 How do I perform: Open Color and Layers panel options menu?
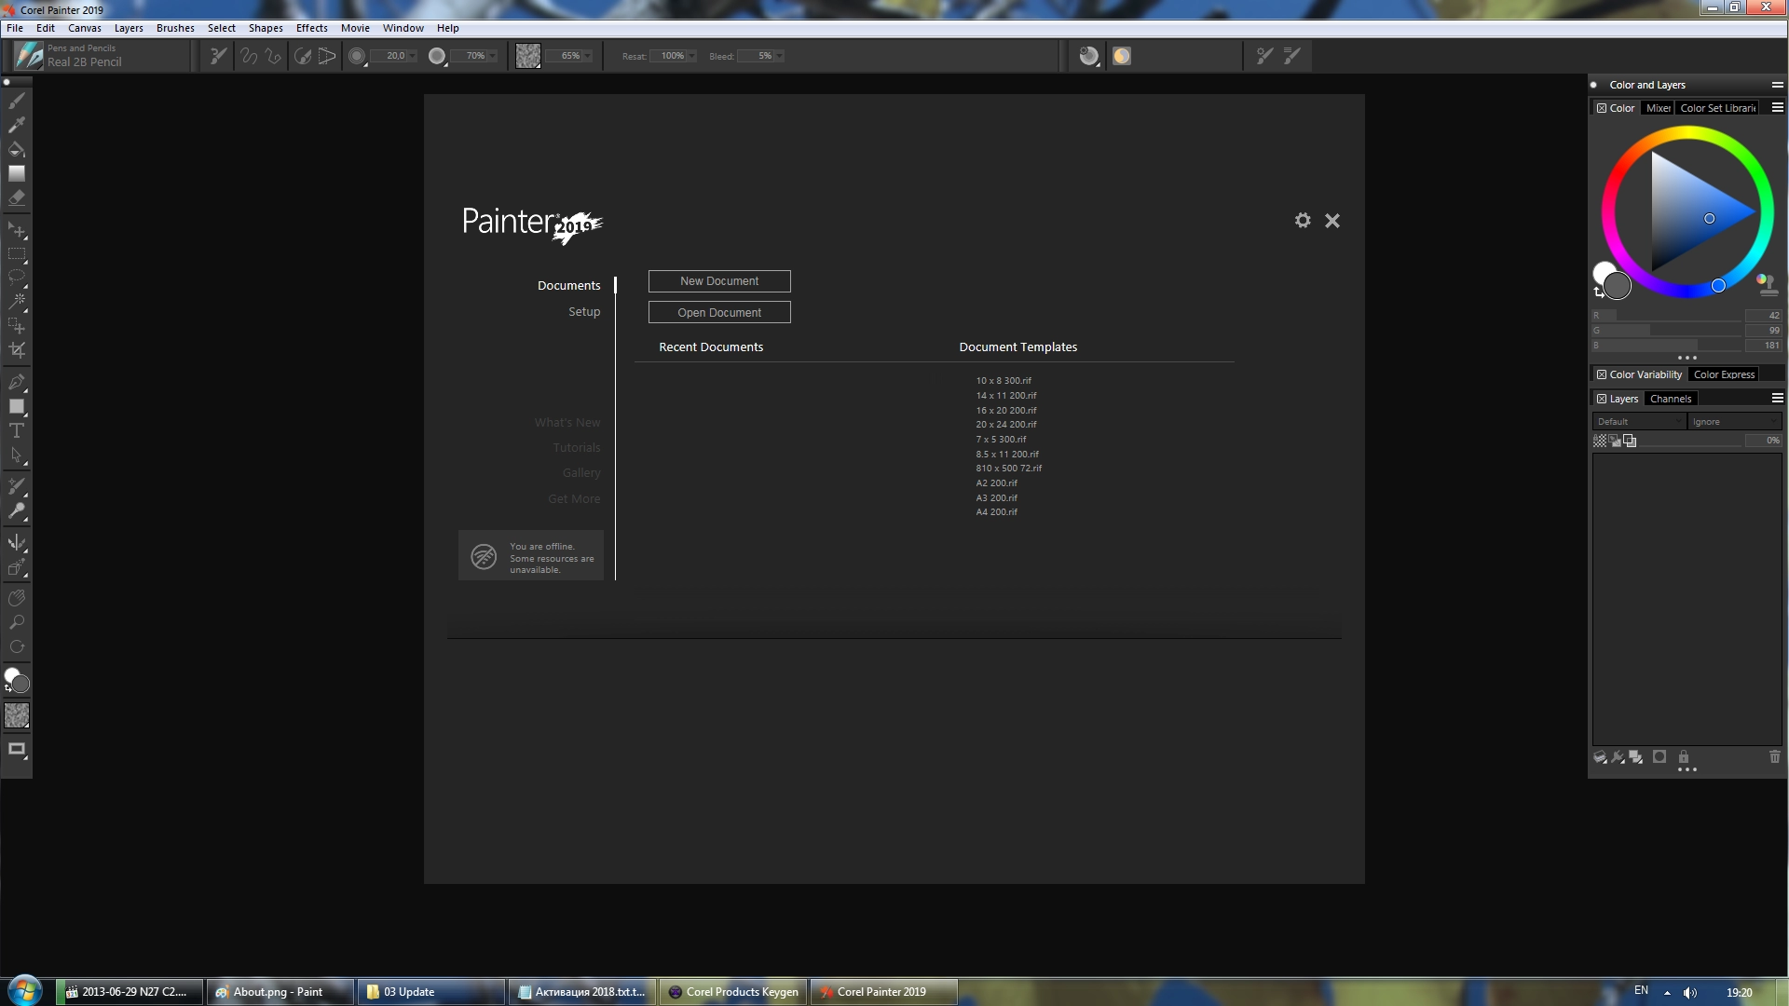click(x=1777, y=85)
